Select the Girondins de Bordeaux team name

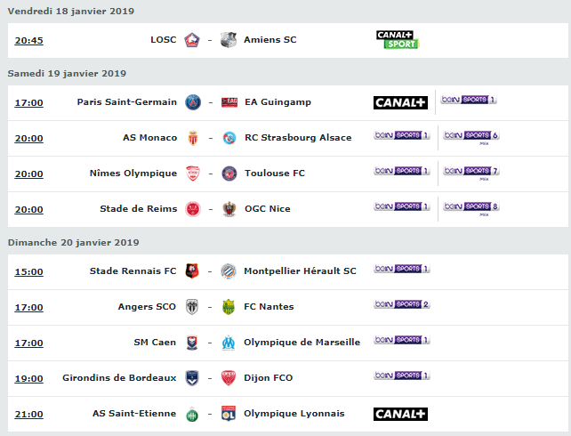point(119,378)
